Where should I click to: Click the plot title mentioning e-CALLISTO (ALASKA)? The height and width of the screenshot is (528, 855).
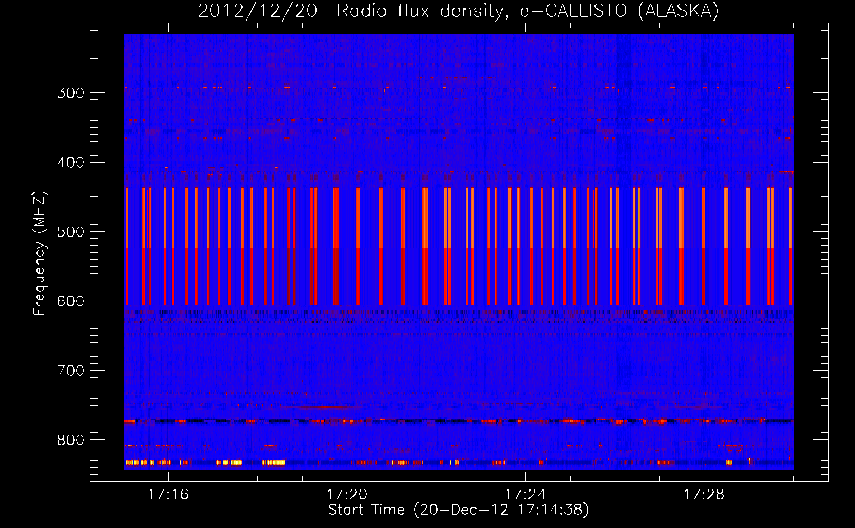458,11
